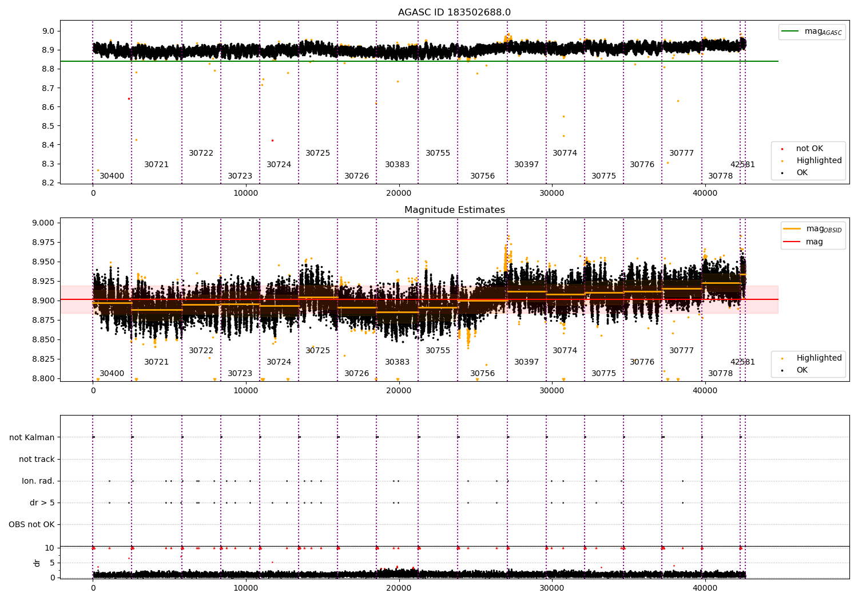This screenshot has width=858, height=601.
Task: Click obsid label 30774 in Magnitude Estimates plot
Action: (x=565, y=351)
